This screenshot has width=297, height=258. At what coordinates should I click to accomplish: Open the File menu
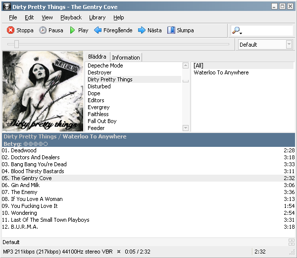click(x=13, y=17)
